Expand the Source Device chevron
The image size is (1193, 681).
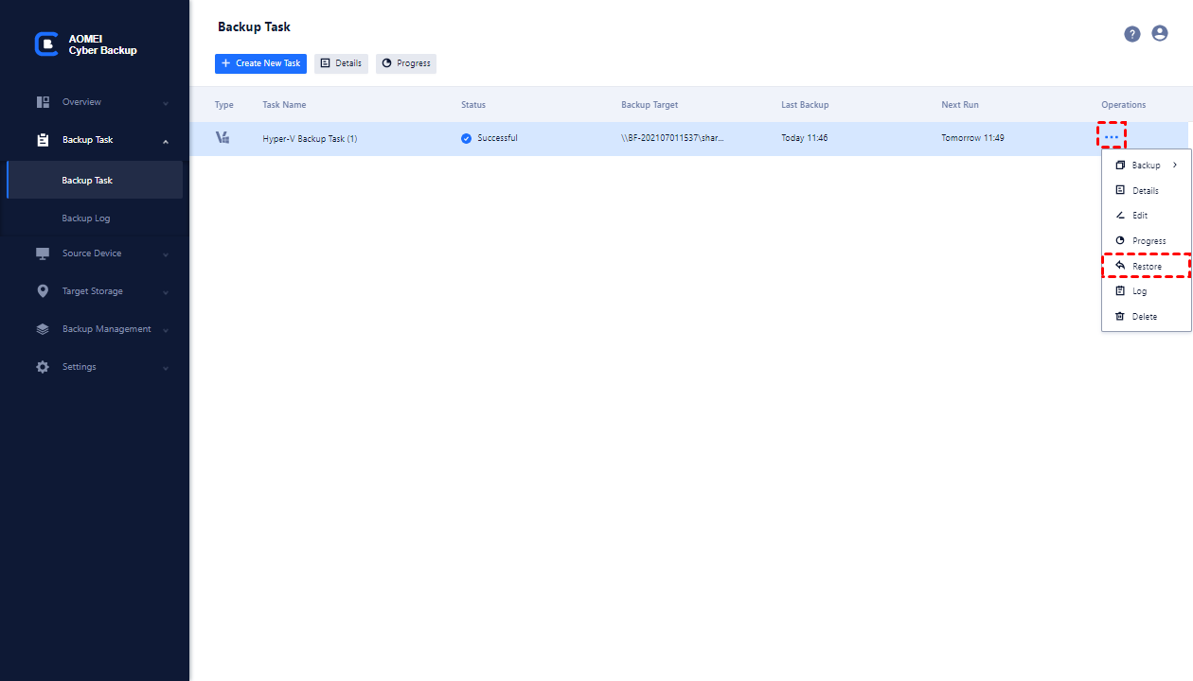[x=166, y=254]
